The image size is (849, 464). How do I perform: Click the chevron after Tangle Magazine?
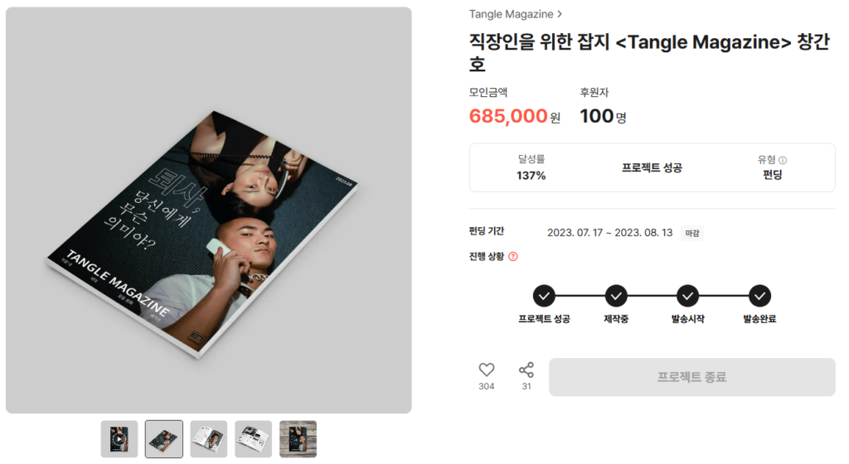pos(560,14)
